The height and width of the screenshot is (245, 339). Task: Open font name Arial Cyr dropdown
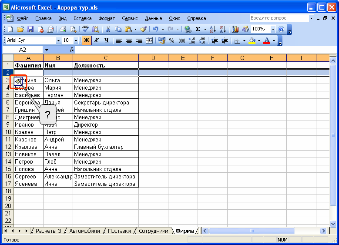pos(58,40)
